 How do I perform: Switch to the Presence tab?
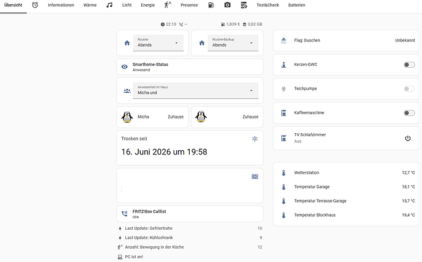pyautogui.click(x=189, y=5)
